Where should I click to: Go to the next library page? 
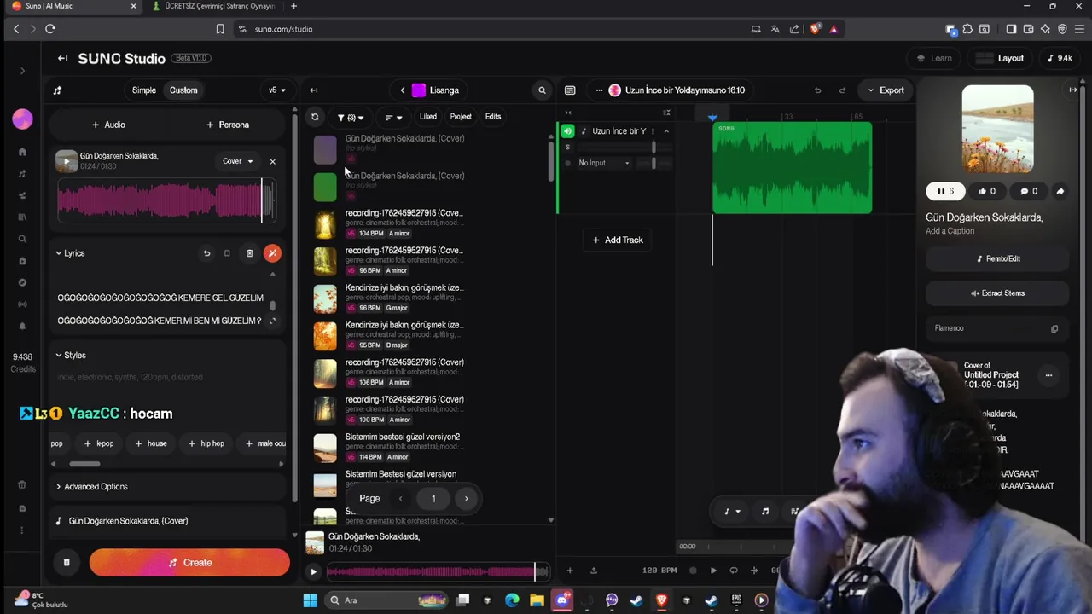pyautogui.click(x=466, y=499)
